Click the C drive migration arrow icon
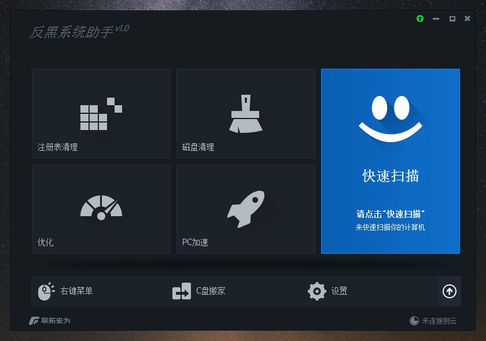 [182, 291]
